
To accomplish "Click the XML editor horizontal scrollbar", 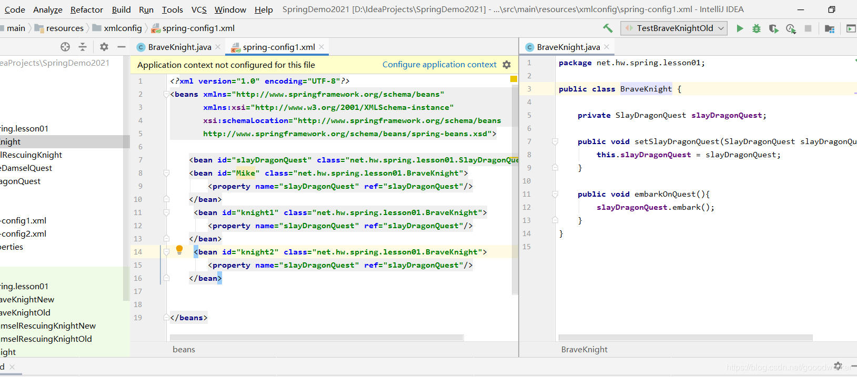I will (x=317, y=338).
